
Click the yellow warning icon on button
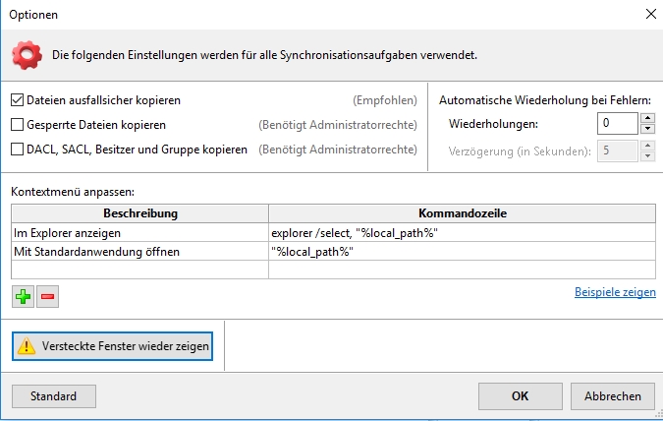tap(27, 346)
